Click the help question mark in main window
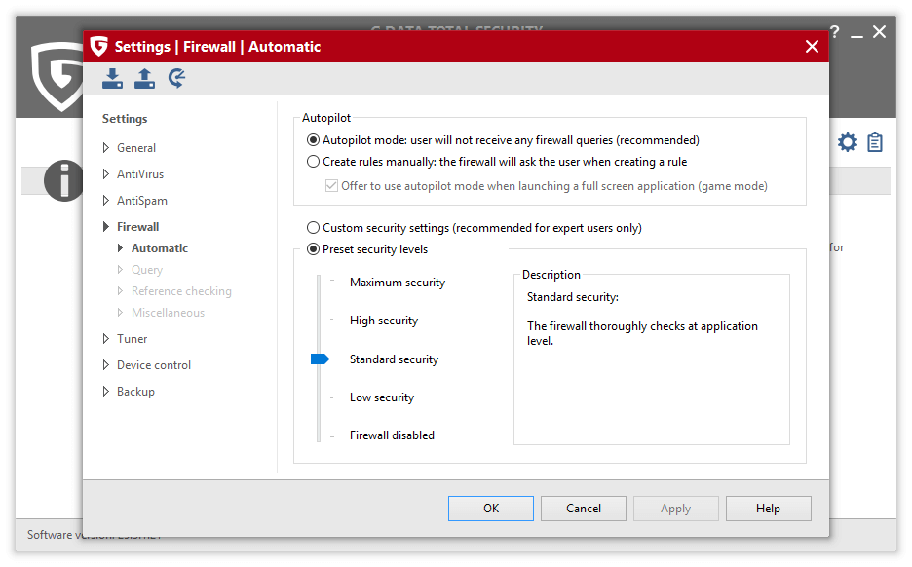The height and width of the screenshot is (567, 912). [834, 33]
